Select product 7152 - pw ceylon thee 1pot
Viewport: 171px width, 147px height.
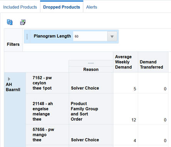point(42,83)
